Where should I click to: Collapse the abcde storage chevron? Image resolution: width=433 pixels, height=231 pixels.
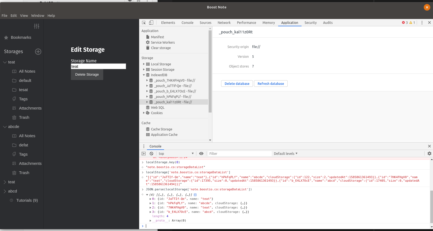[5, 127]
